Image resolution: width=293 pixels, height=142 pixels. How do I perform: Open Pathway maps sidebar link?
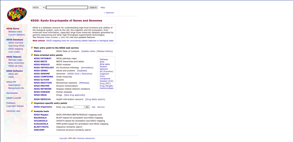[15, 60]
